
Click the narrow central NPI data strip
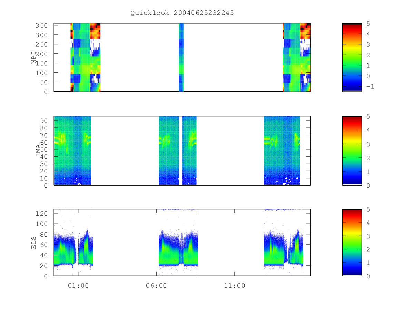pos(181,57)
